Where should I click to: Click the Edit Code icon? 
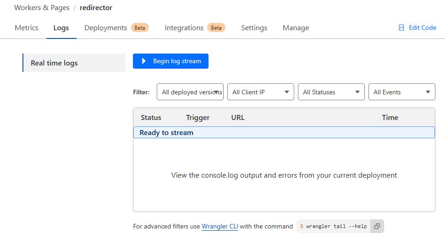point(401,28)
